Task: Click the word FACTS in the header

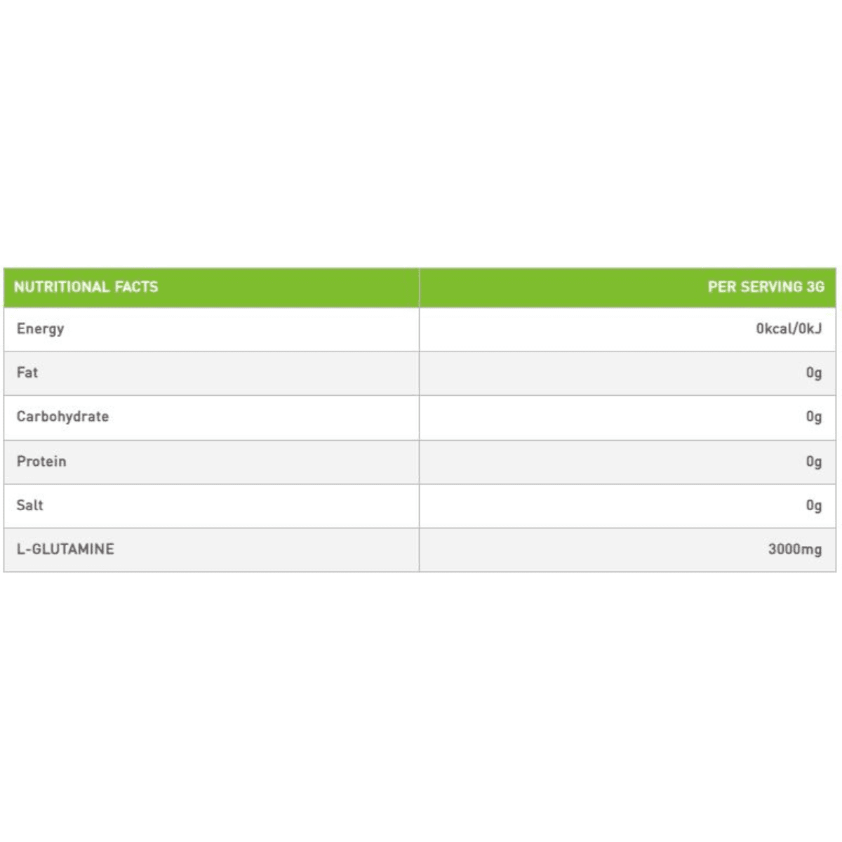Action: click(136, 287)
